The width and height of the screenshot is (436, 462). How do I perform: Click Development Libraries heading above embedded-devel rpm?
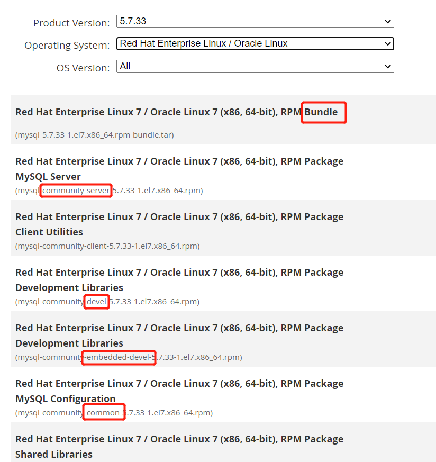(x=69, y=343)
